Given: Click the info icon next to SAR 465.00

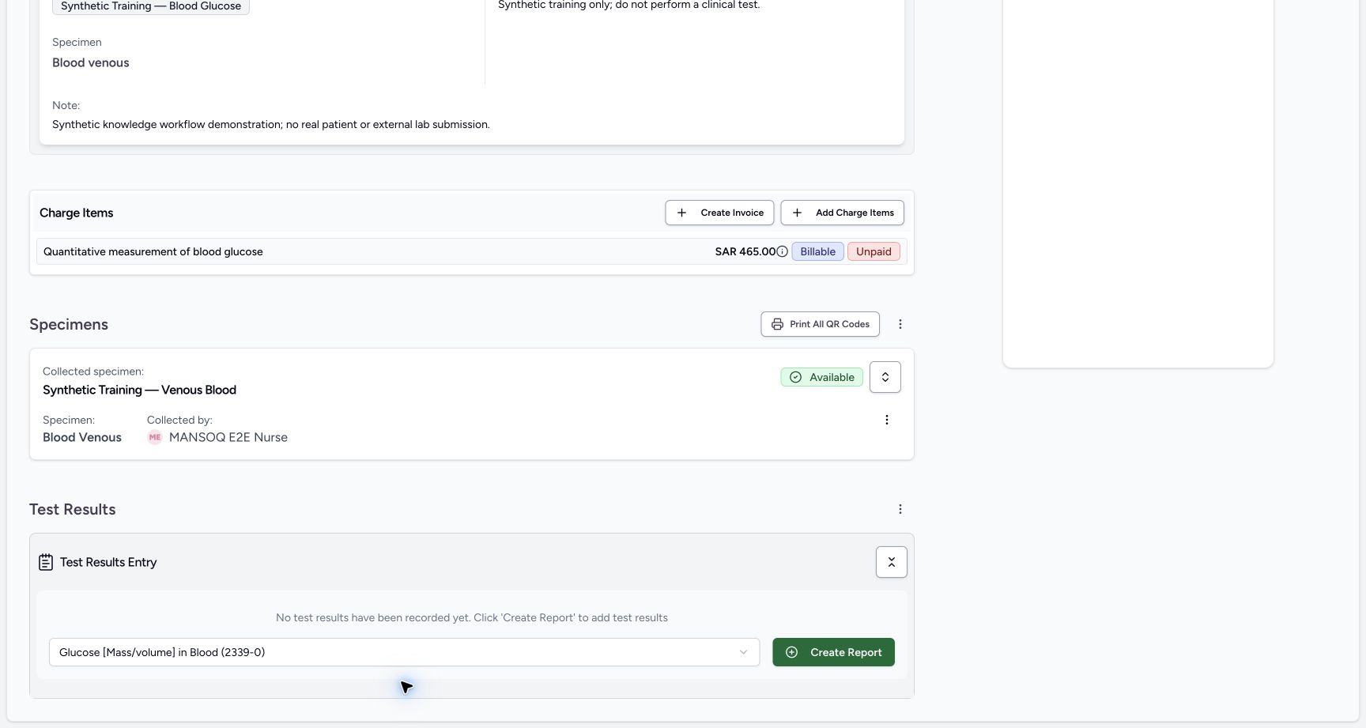Looking at the screenshot, I should coord(782,251).
